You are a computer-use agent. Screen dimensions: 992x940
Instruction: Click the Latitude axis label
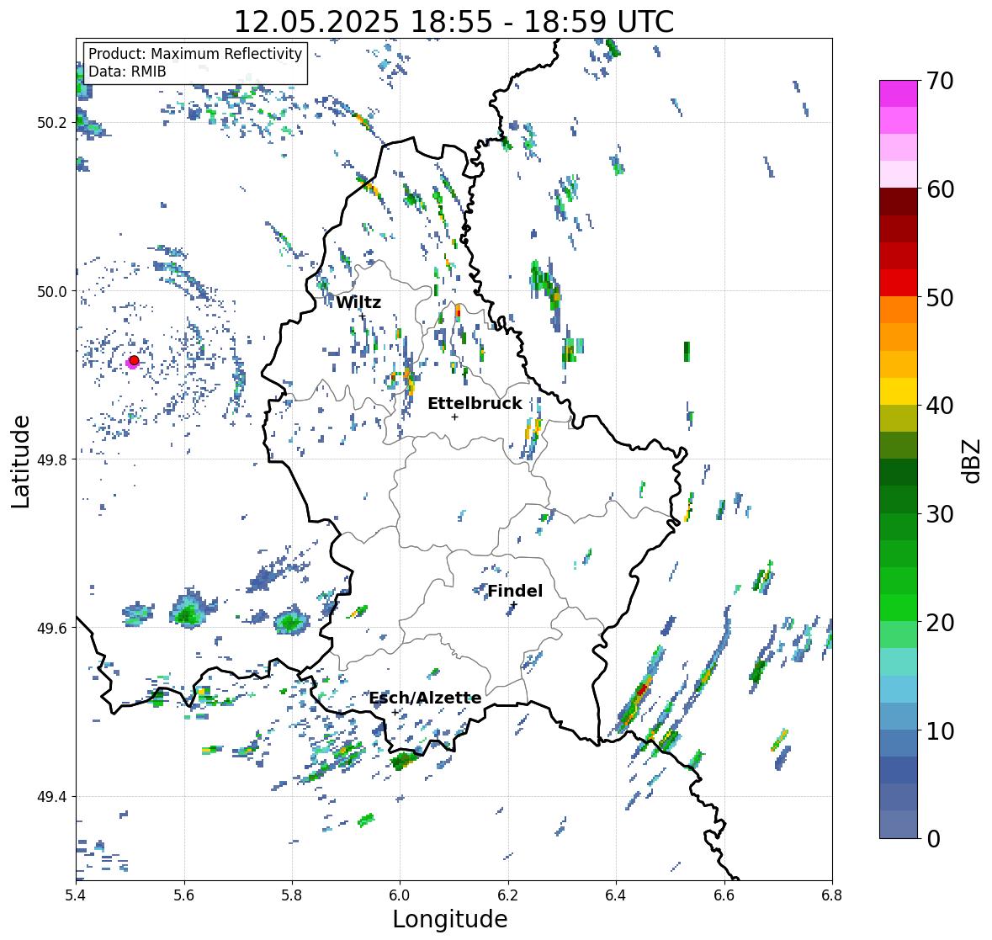pyautogui.click(x=20, y=461)
